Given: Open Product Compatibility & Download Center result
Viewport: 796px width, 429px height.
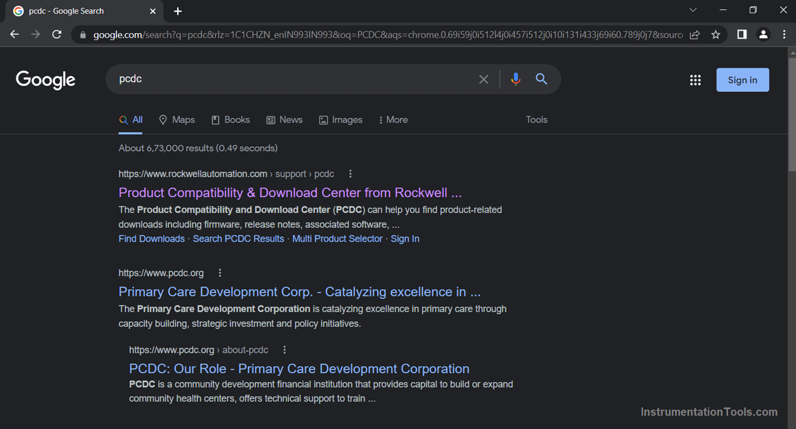Looking at the screenshot, I should pyautogui.click(x=290, y=193).
